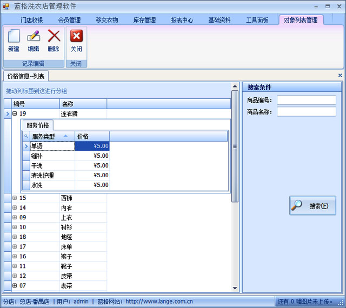346x308 pixels.
Task: Switch to 工具面板 ribbon tab
Action: click(x=257, y=20)
